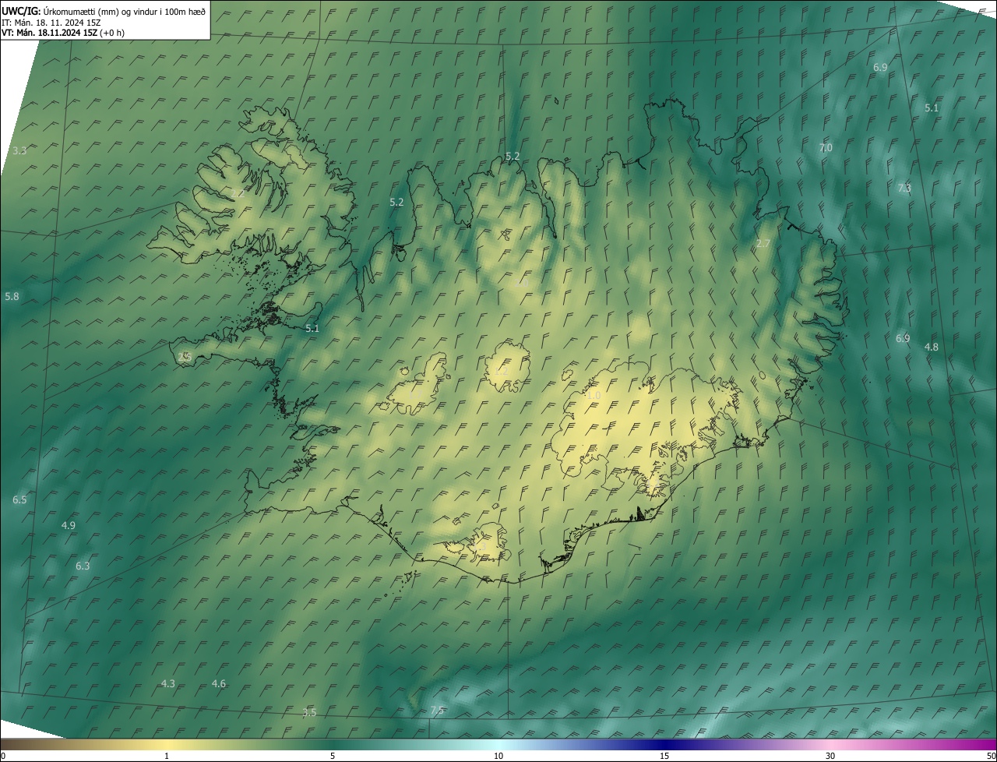Pick the dark navy color at scale 15
This screenshot has width=997, height=762.
(664, 744)
